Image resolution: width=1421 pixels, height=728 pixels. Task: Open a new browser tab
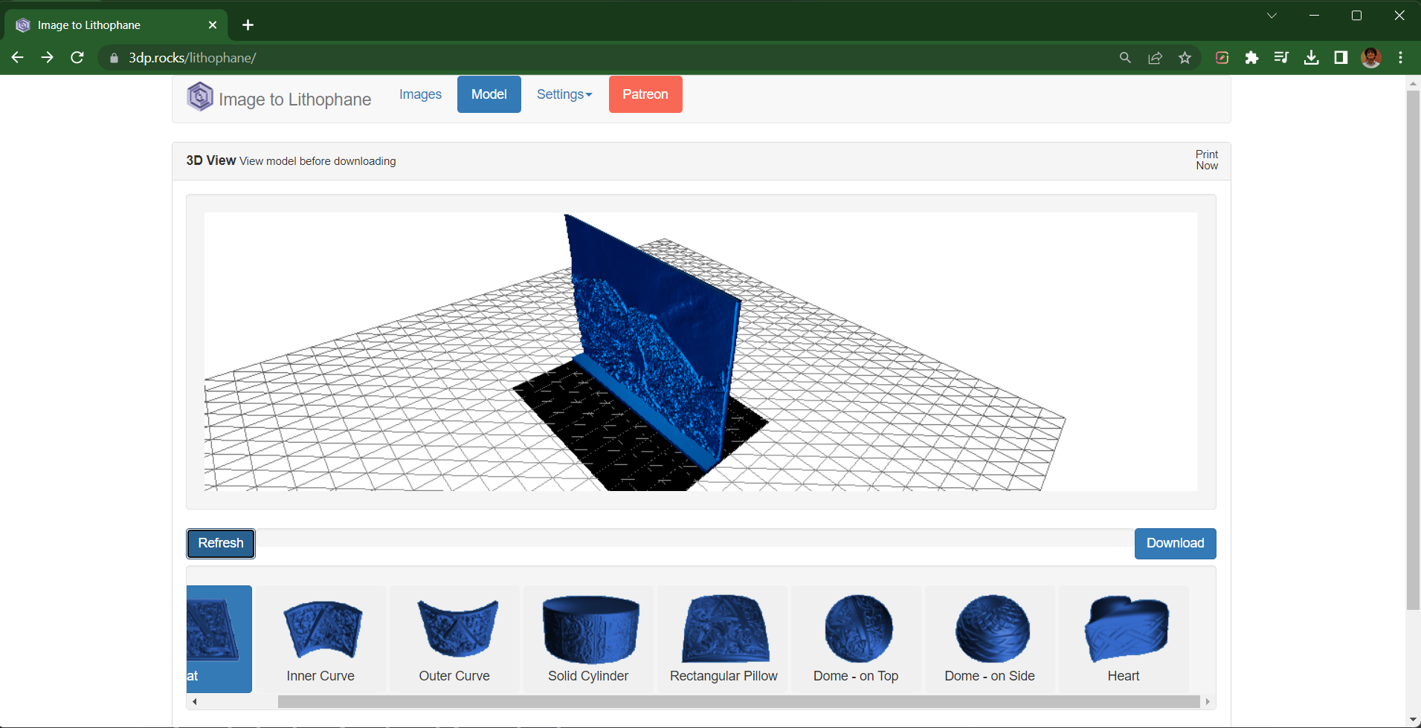(248, 25)
